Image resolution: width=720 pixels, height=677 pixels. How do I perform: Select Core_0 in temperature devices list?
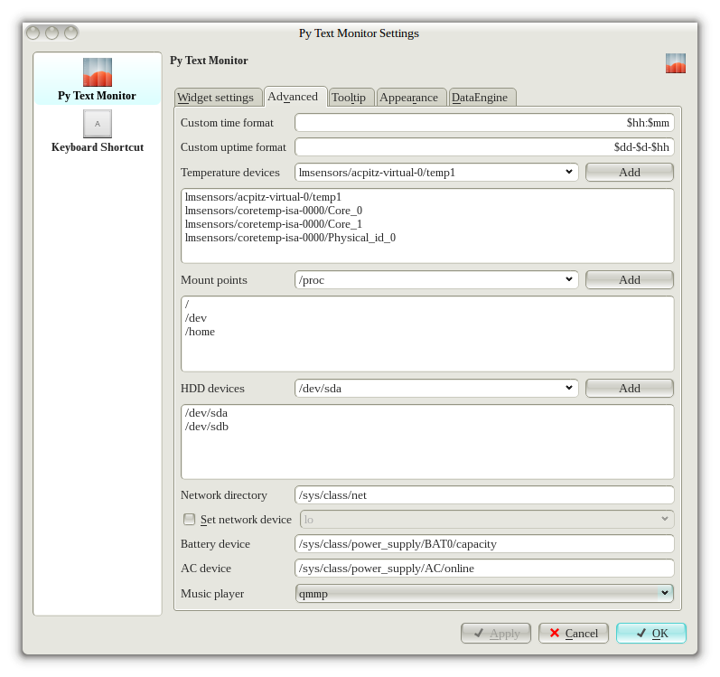coord(274,211)
